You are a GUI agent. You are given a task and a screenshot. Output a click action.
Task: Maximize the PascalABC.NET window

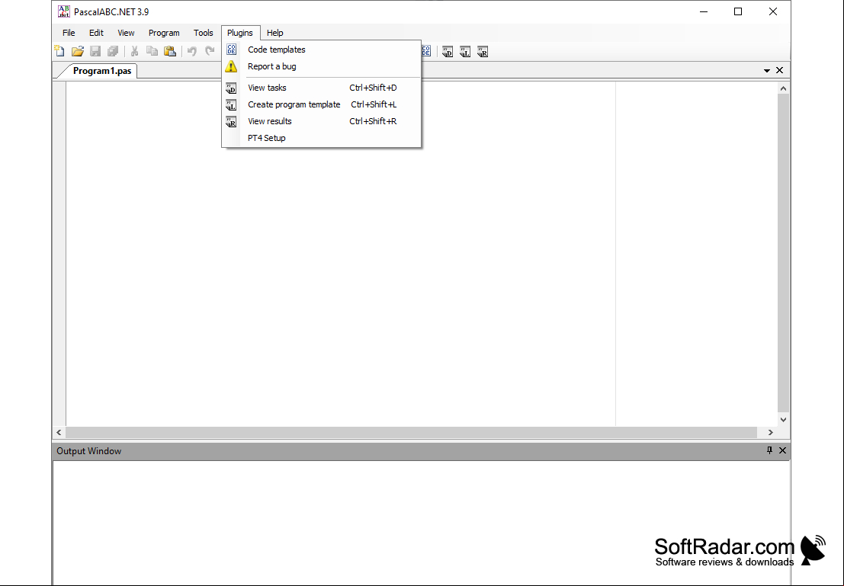pos(738,12)
